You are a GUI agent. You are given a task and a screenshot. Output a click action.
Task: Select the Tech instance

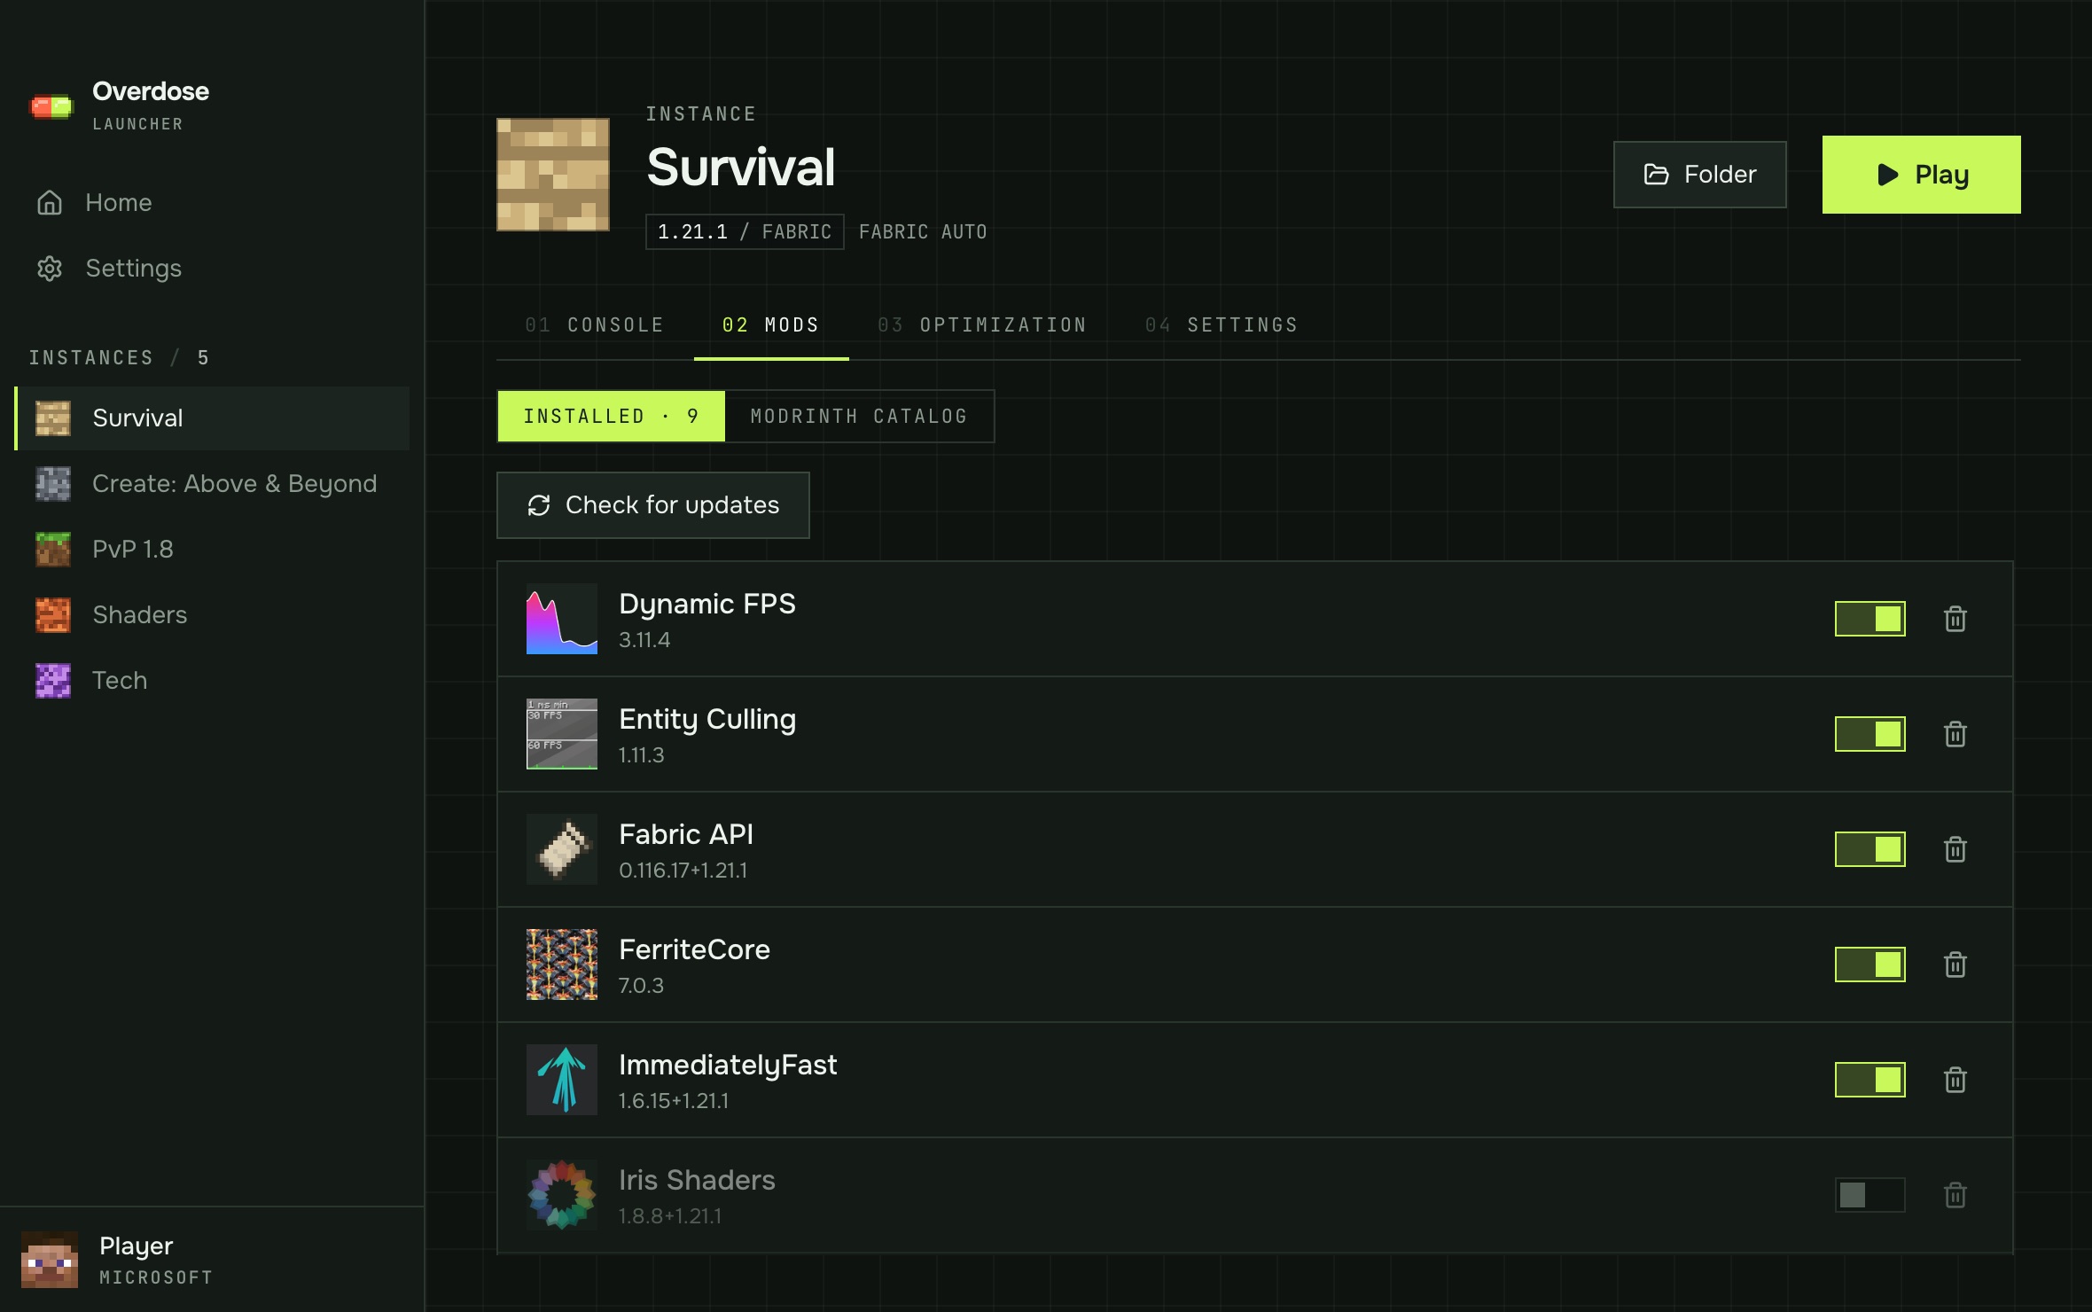point(213,681)
